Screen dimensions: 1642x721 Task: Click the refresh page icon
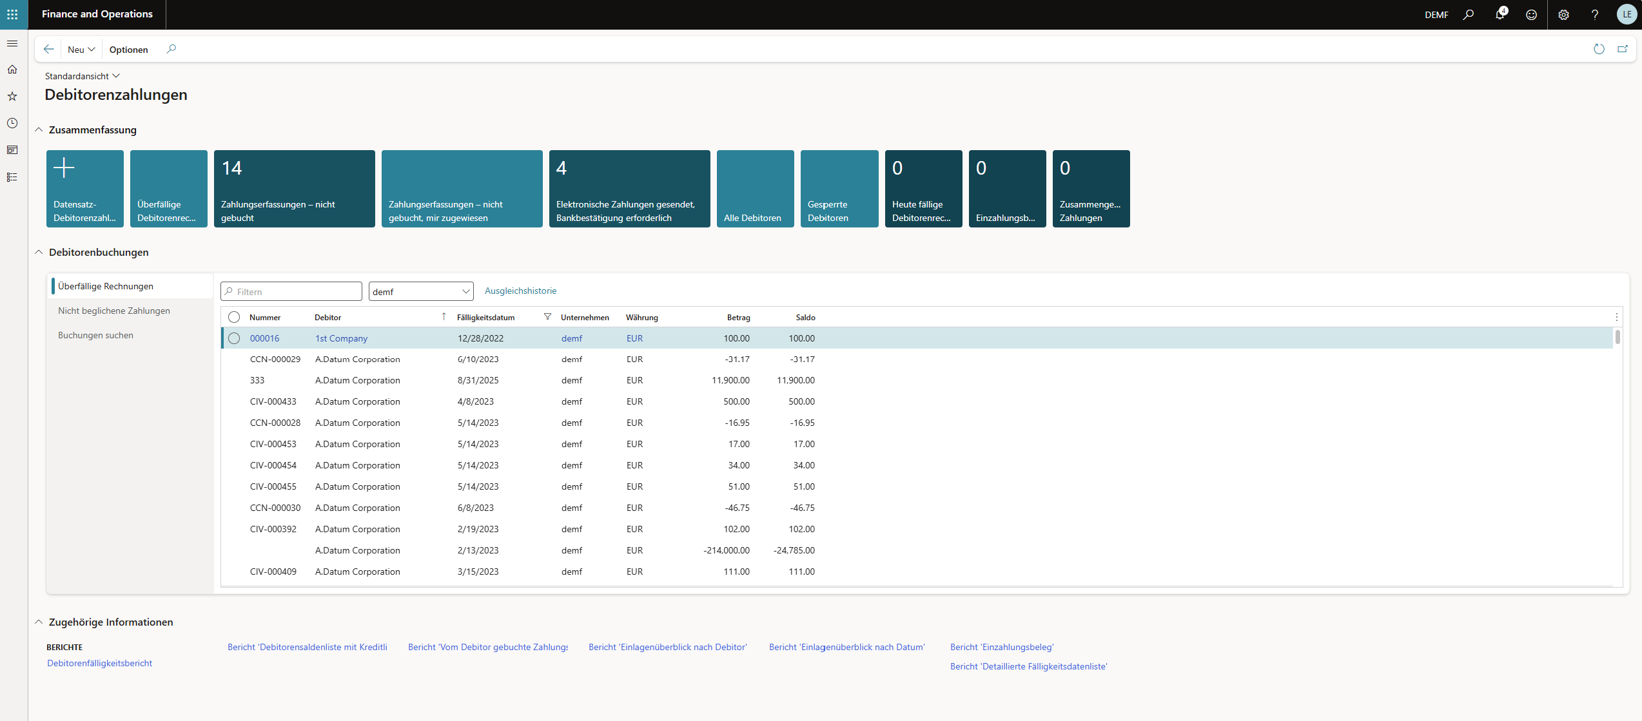tap(1599, 49)
